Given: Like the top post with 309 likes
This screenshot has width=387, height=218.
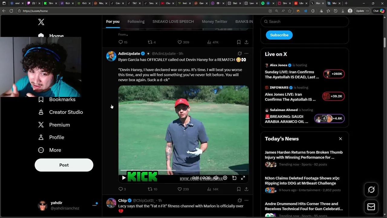Looking at the screenshot, I should [x=183, y=42].
